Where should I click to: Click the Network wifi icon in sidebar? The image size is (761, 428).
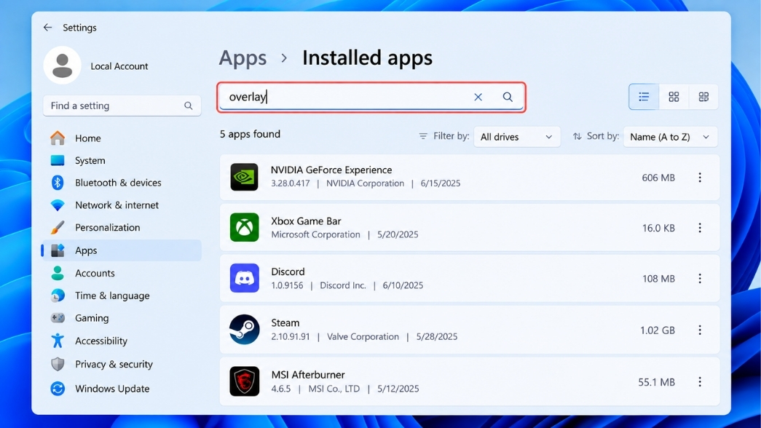58,205
